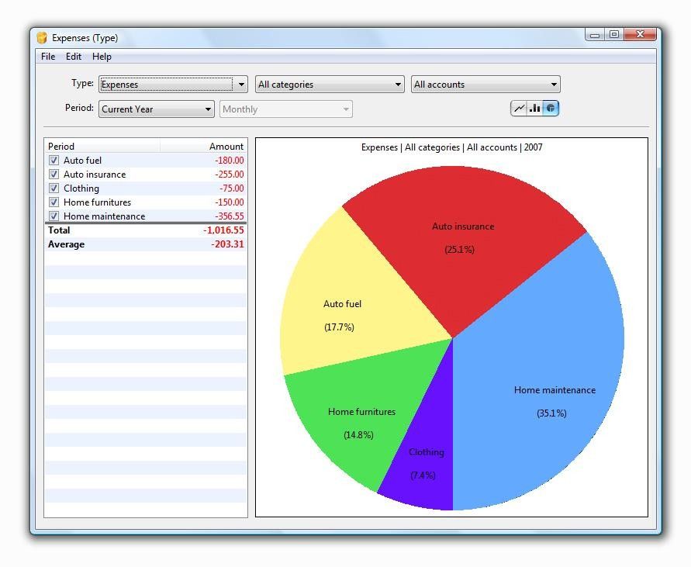This screenshot has width=691, height=567.
Task: Click the Period column header
Action: tap(102, 147)
